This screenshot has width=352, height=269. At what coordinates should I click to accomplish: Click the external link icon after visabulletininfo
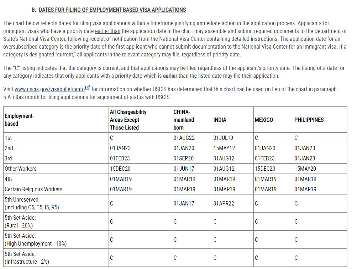(x=88, y=88)
